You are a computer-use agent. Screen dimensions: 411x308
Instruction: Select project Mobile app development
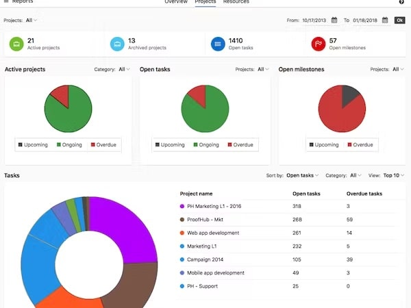pos(216,273)
